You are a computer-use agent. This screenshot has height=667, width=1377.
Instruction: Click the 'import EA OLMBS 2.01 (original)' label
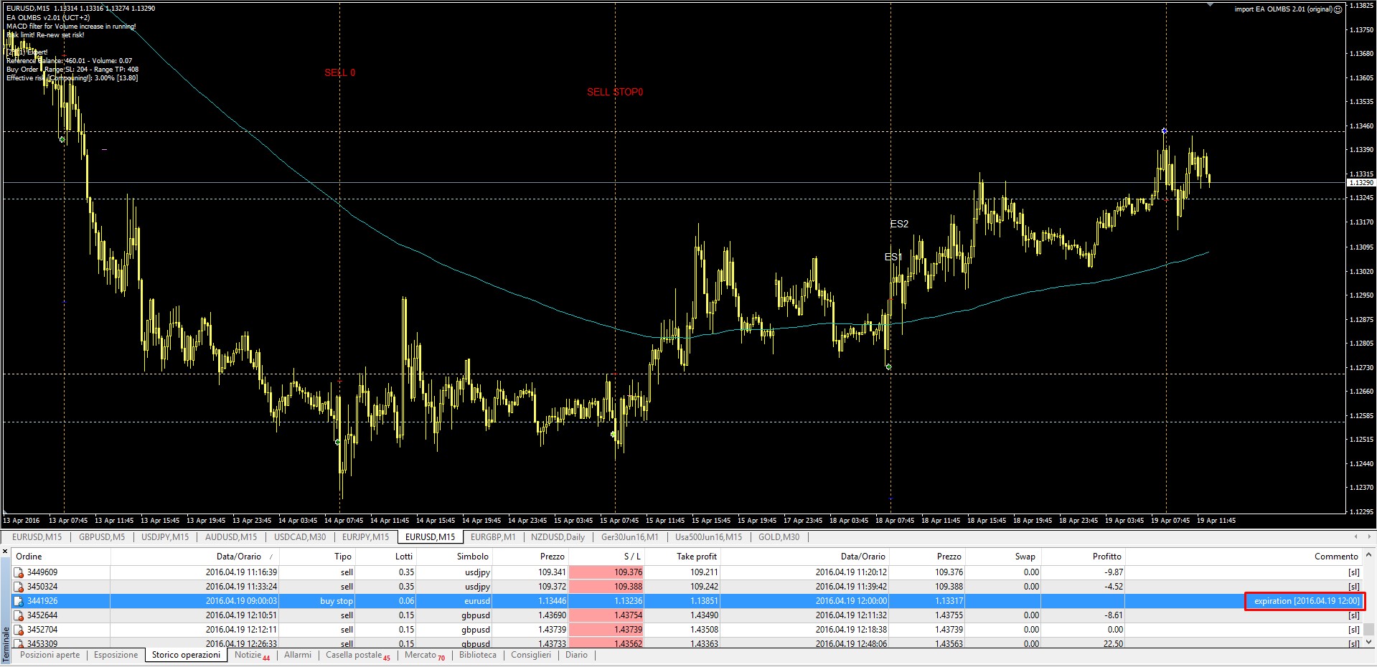pyautogui.click(x=1283, y=9)
